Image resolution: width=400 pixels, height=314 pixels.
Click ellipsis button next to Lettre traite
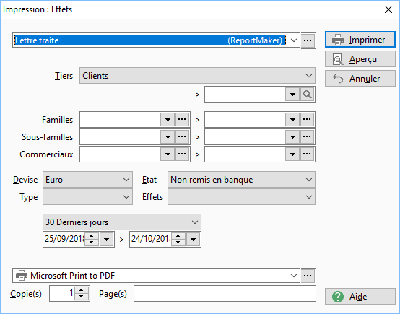308,40
